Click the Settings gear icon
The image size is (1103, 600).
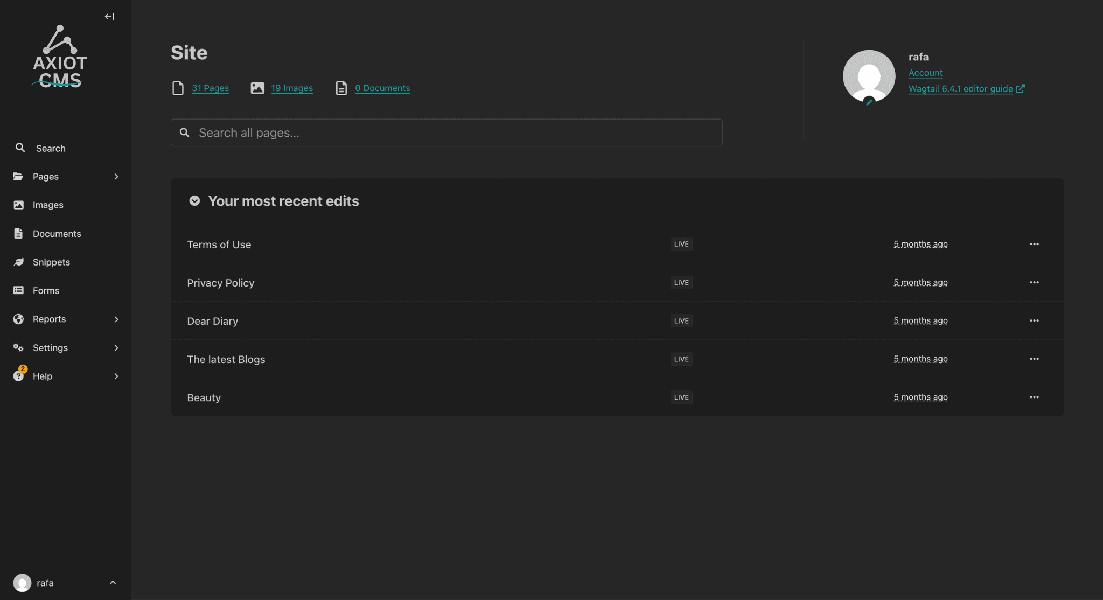coord(18,347)
